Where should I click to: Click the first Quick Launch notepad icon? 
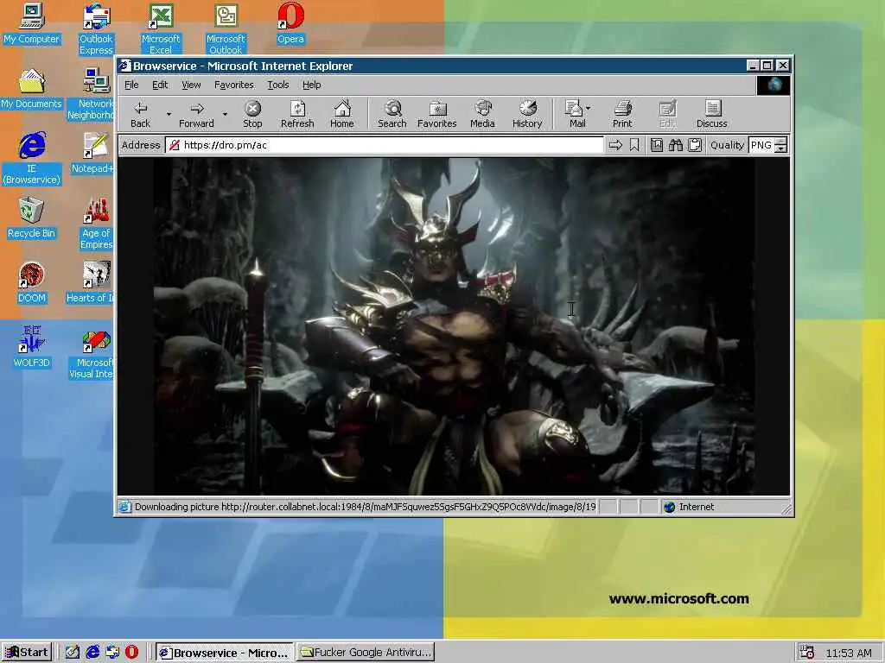point(73,653)
